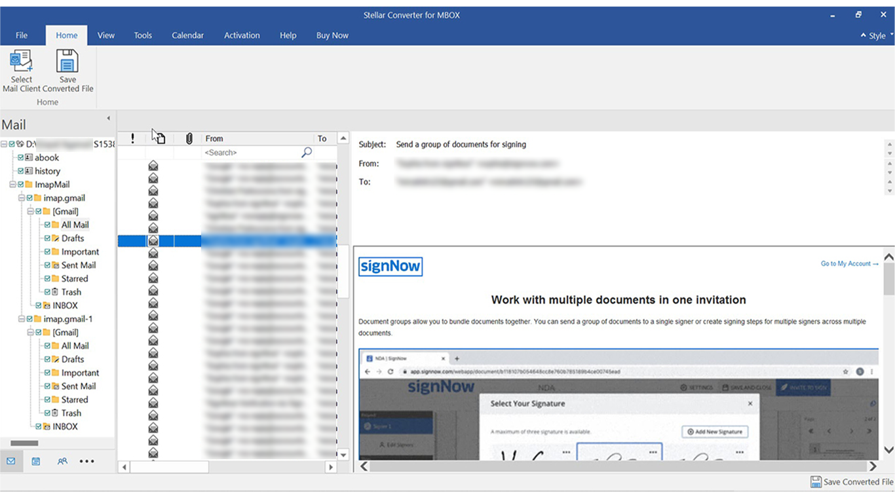Screen dimensions: 895x503
Task: Click the embedded signNow screenshot in the preview
Action: point(619,404)
